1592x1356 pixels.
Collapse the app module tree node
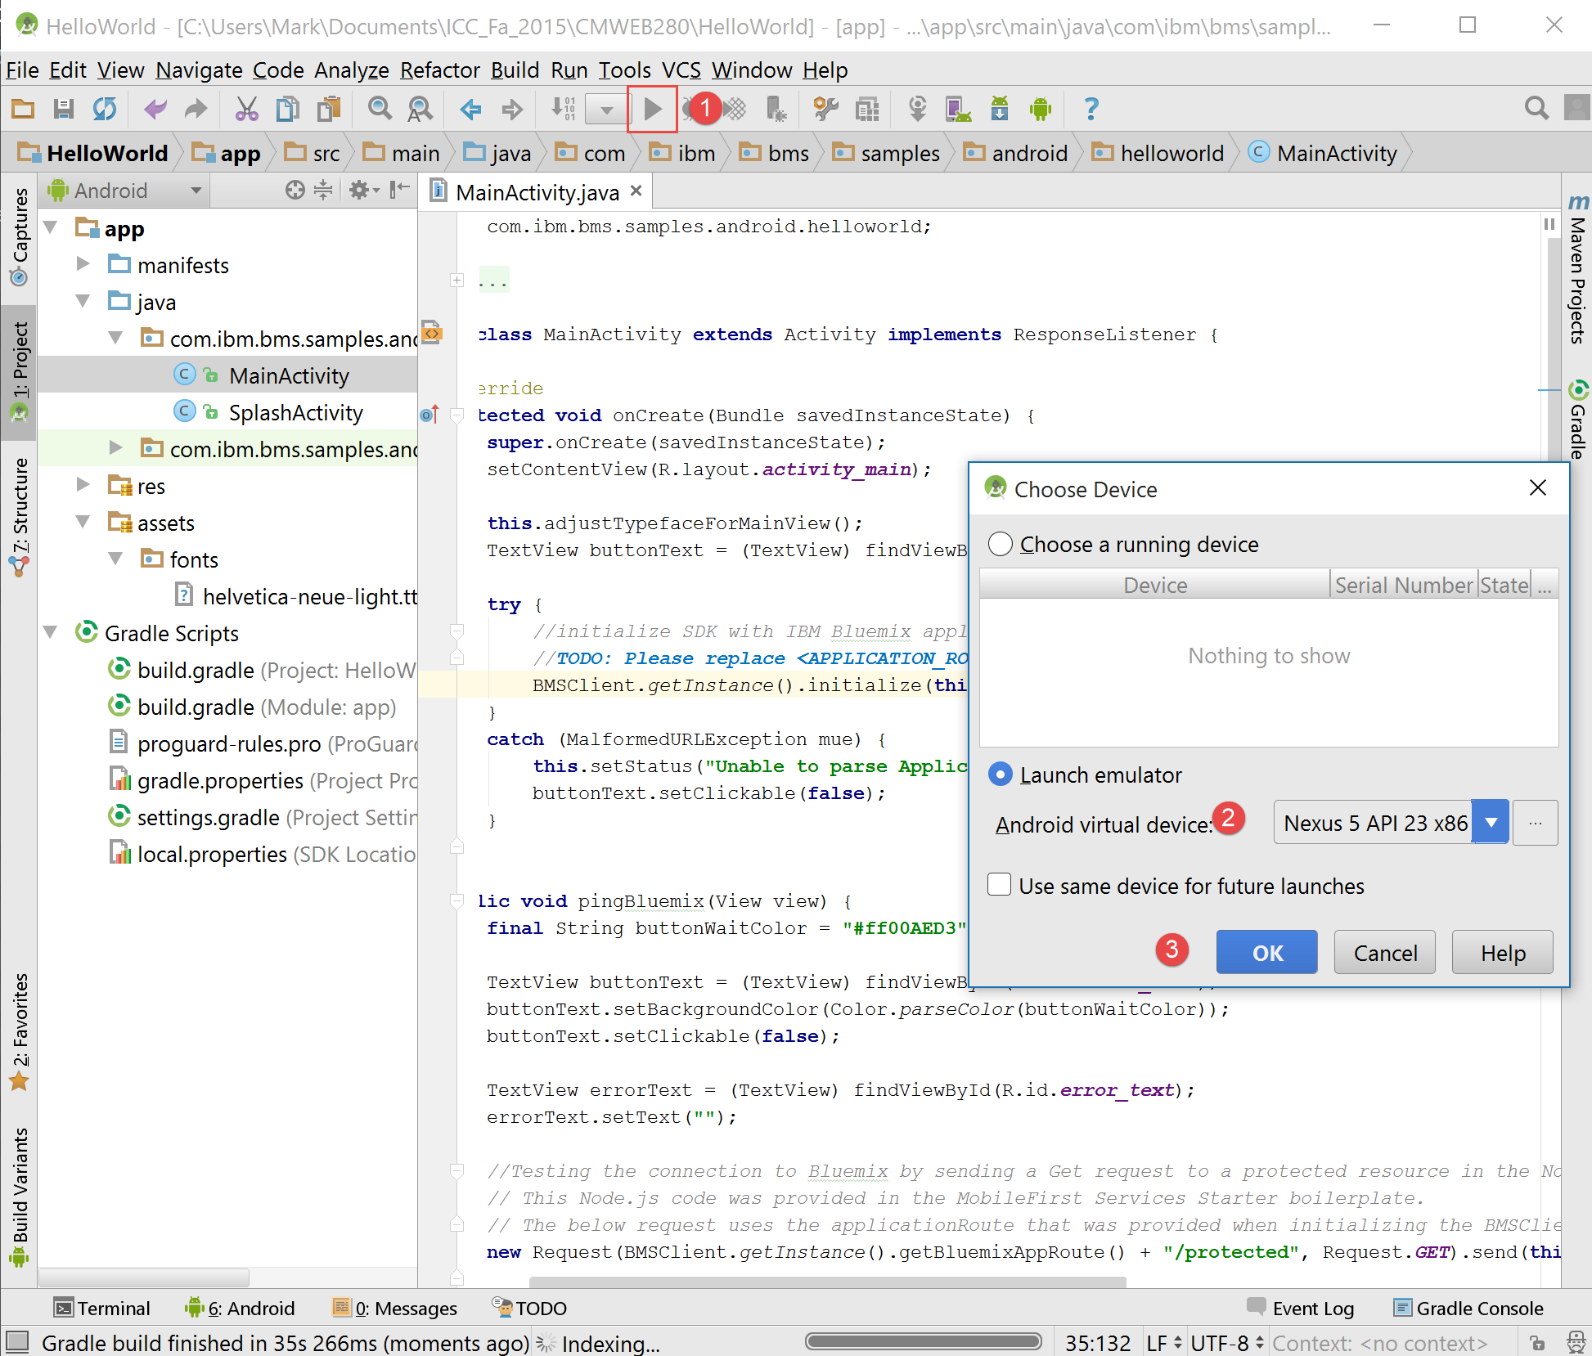click(x=52, y=228)
